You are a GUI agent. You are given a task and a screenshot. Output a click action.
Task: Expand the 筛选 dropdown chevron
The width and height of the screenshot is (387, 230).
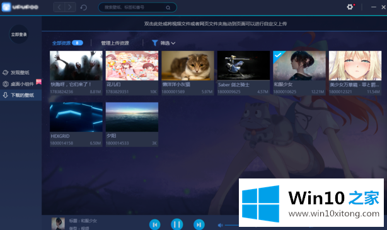pyautogui.click(x=173, y=43)
